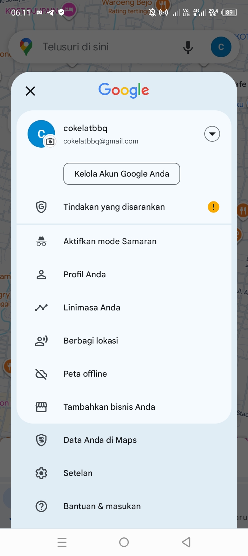Tap the microphone voice search icon

[x=188, y=47]
